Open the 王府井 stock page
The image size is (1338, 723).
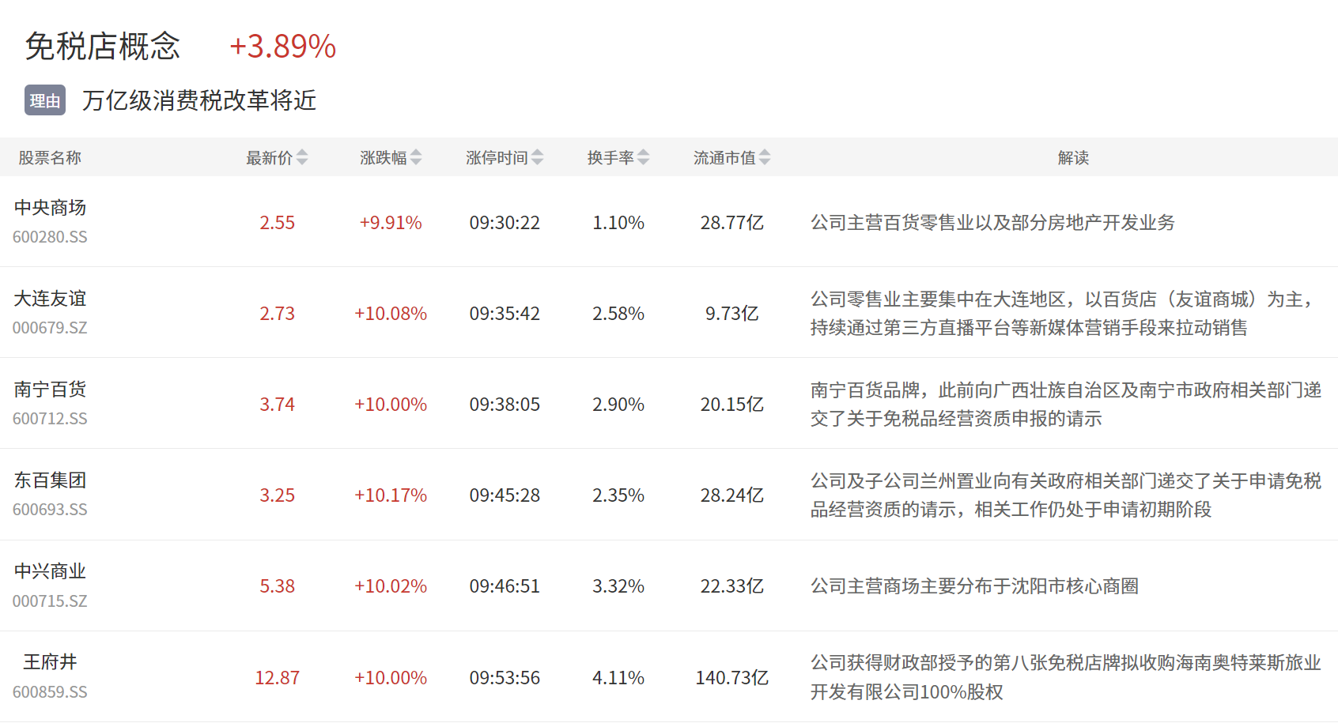point(50,662)
